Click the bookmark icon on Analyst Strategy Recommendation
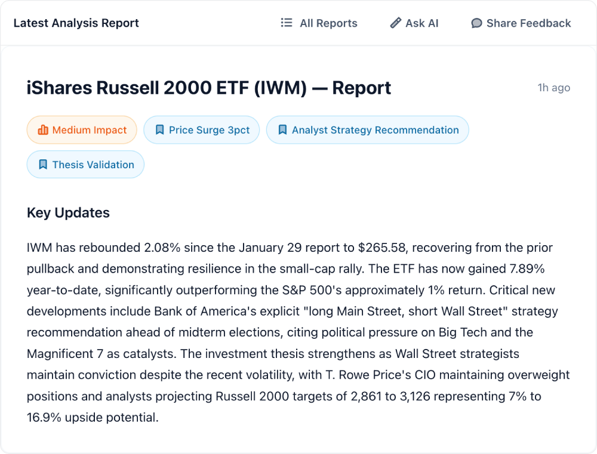 pyautogui.click(x=282, y=129)
